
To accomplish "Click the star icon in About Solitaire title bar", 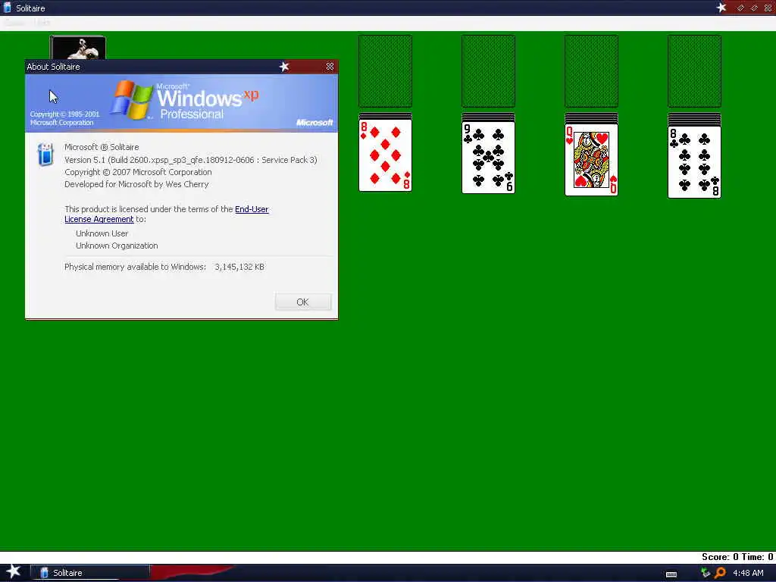I will (284, 67).
